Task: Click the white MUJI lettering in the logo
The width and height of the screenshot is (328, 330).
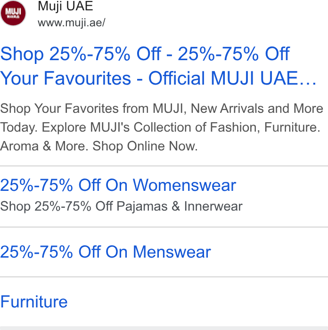Action: coord(13,11)
